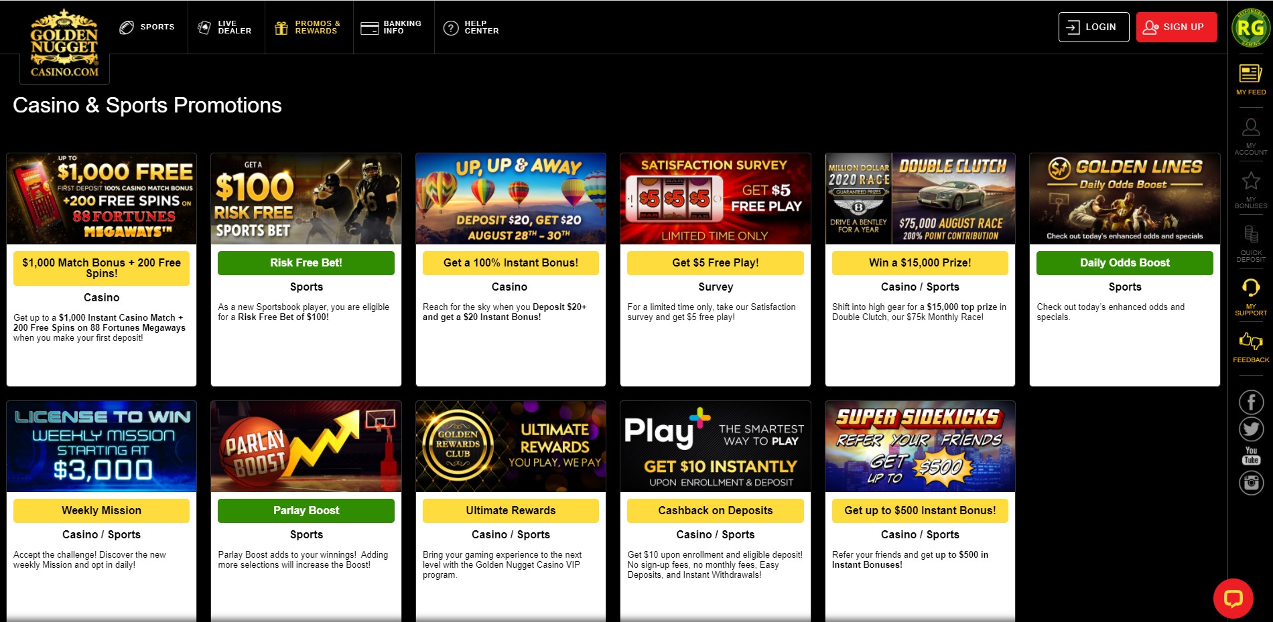Open My Feed in sidebar
Screen dimensions: 1273x622
(1251, 79)
